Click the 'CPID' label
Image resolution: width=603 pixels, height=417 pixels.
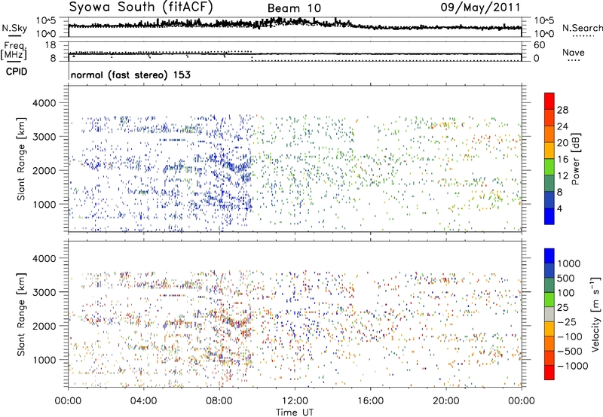pos(17,72)
